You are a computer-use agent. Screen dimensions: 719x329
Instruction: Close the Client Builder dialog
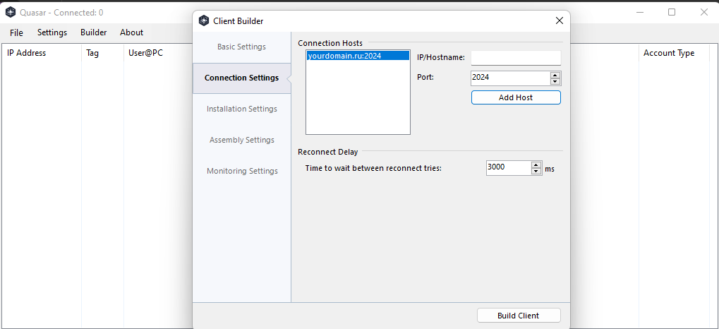tap(559, 20)
